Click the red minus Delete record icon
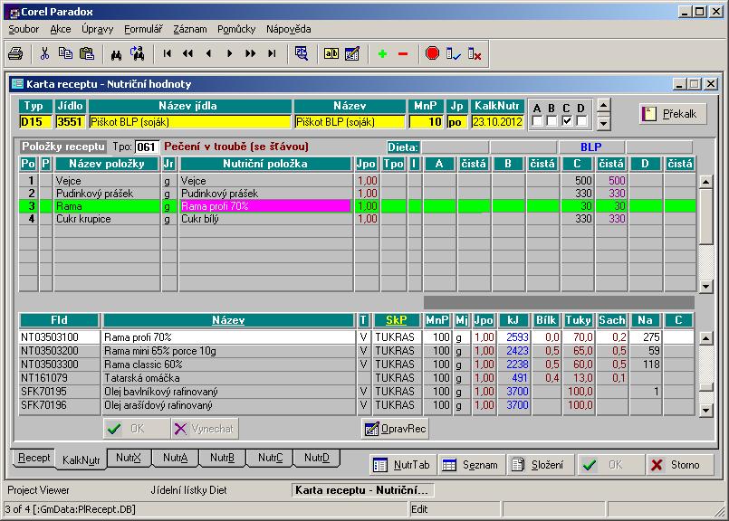This screenshot has height=521, width=729. 403,54
